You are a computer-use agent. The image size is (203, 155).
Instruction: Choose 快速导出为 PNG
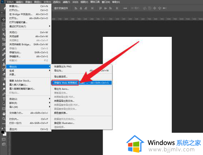(x=63, y=66)
